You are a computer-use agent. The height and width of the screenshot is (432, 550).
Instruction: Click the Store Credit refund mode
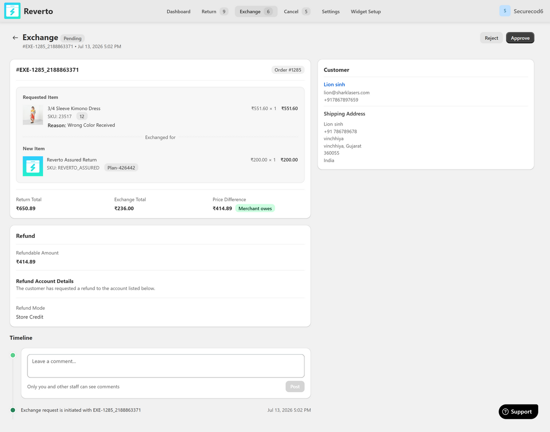pyautogui.click(x=30, y=317)
